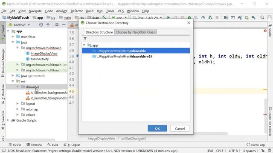Viewport: 273px width, 153px height.
Task: Collapse the res folder
Action: coord(13,81)
